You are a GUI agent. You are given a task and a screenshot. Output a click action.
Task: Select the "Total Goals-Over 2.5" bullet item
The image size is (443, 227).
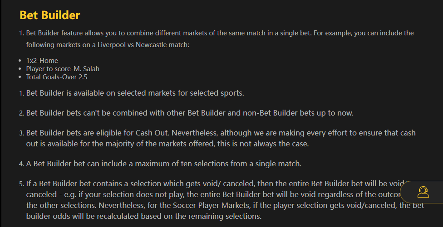(57, 77)
